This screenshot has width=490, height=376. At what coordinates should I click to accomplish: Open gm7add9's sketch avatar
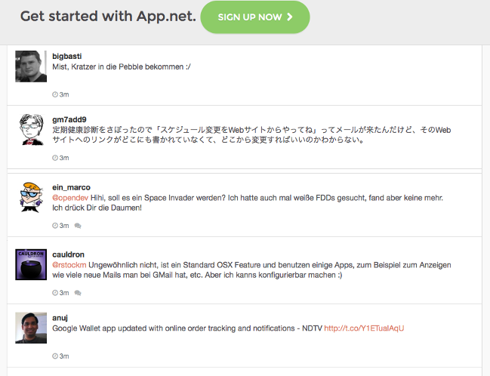(31, 129)
